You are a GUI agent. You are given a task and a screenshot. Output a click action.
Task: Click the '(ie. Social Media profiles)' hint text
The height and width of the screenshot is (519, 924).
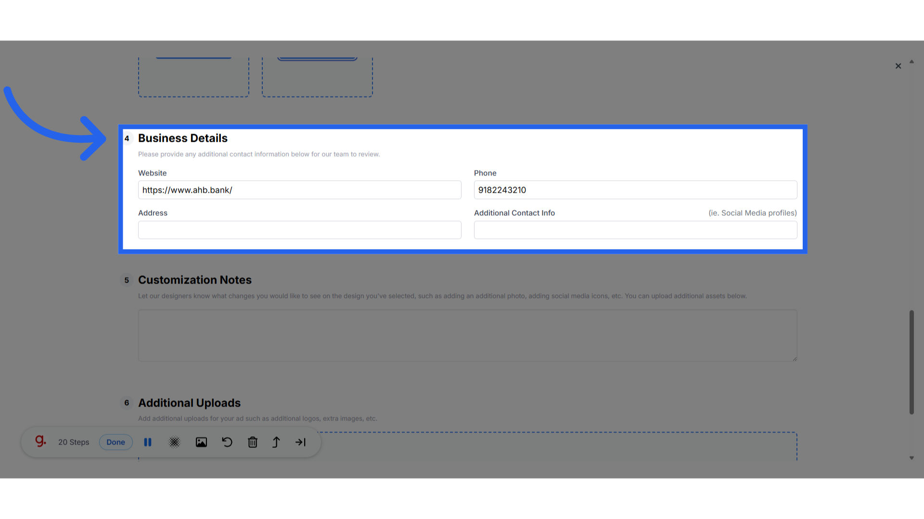coord(753,213)
